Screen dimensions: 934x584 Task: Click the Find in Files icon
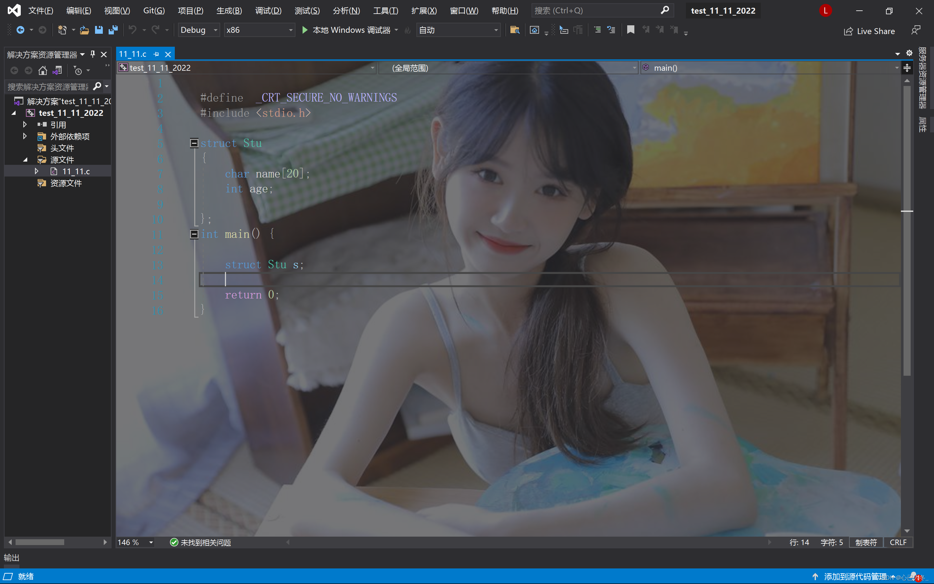(514, 30)
